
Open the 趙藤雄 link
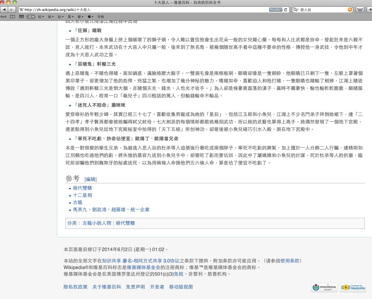[118, 209]
